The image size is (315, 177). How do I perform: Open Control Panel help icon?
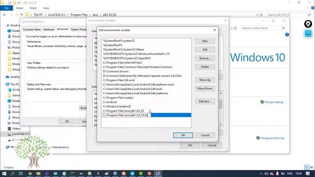pos(287,35)
